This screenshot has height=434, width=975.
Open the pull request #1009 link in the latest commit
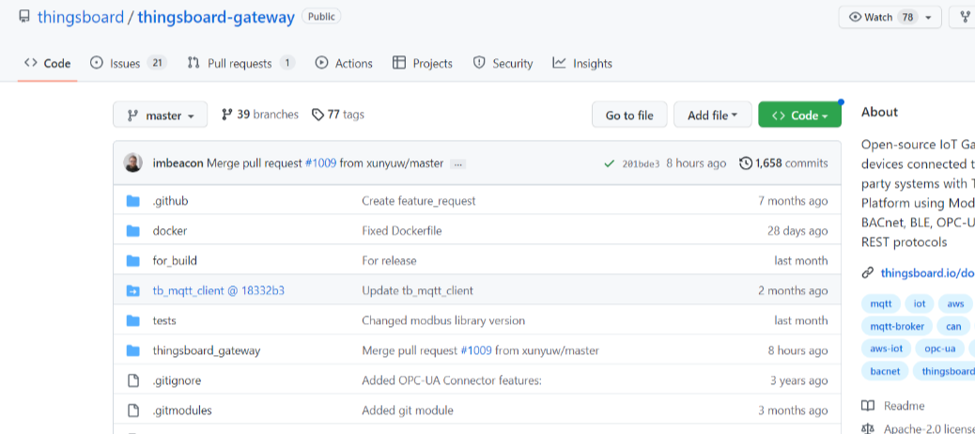320,163
